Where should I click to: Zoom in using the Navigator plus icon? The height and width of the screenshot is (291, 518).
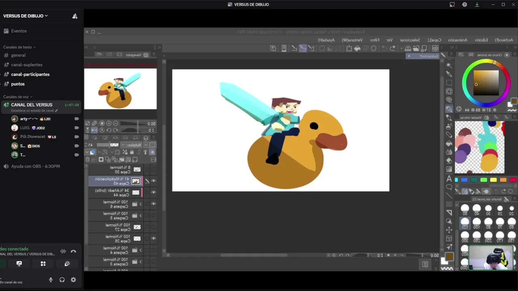click(x=108, y=123)
